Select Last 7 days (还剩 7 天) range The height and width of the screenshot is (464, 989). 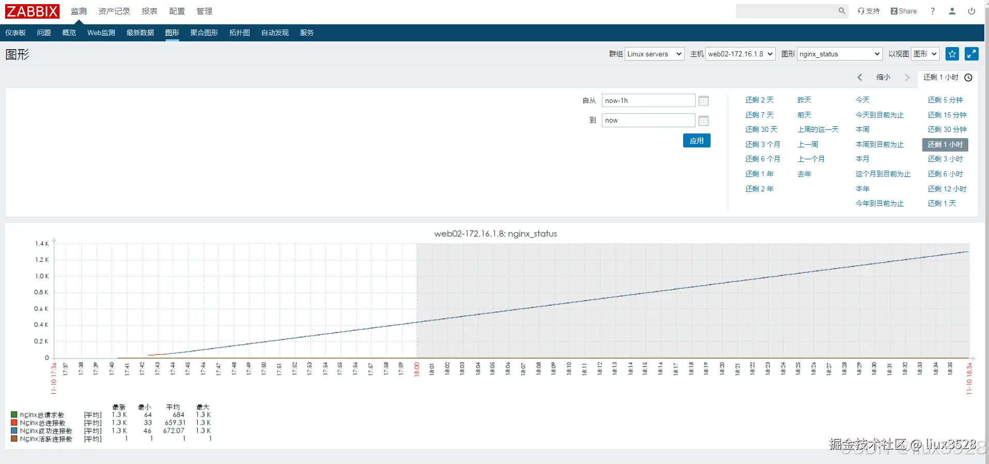pos(759,115)
